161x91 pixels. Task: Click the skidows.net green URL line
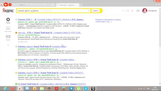tap(40, 75)
